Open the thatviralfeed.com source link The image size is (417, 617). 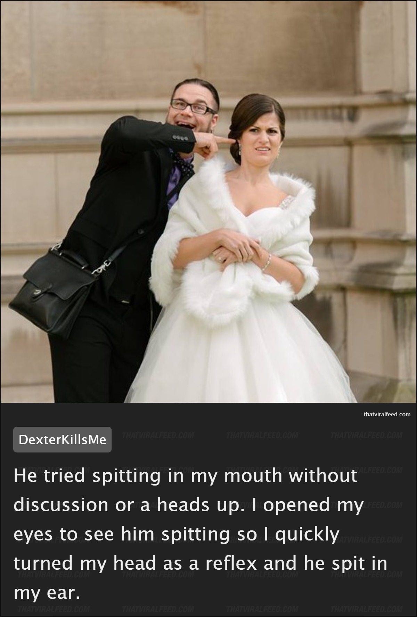click(x=387, y=414)
